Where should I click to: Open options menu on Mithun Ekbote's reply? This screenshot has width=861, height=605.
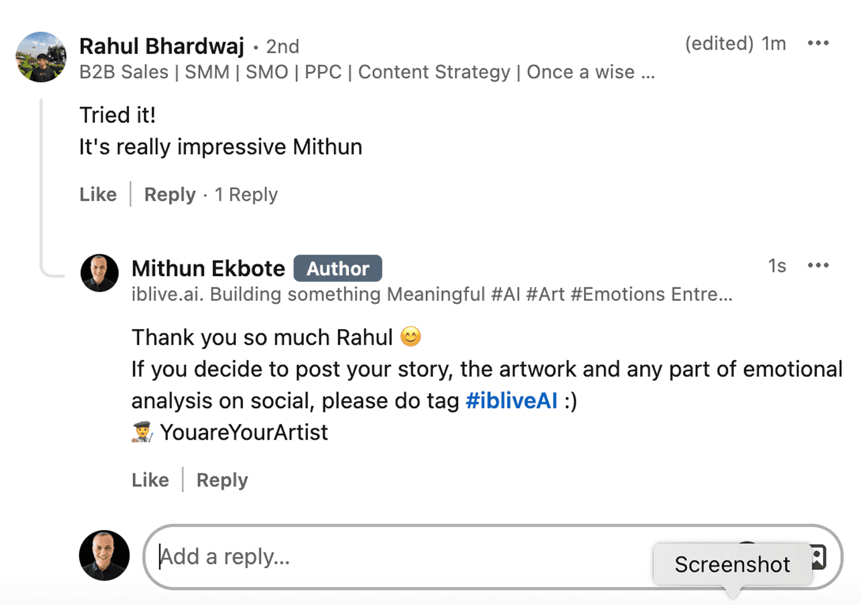pos(818,265)
